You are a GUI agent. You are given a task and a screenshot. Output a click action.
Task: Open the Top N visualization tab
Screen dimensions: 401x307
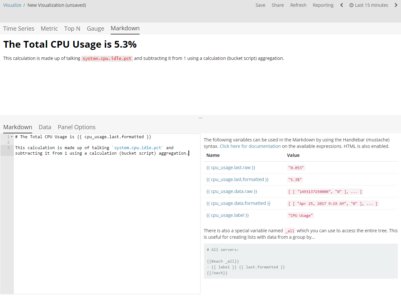[x=72, y=28]
